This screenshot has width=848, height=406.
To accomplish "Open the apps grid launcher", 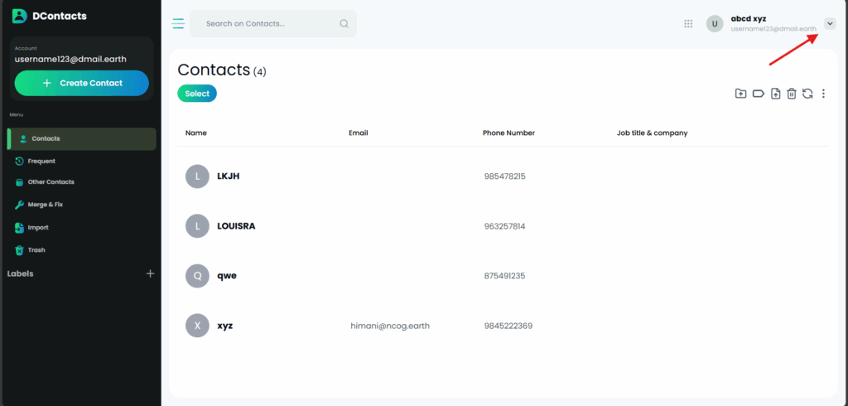I will click(688, 24).
